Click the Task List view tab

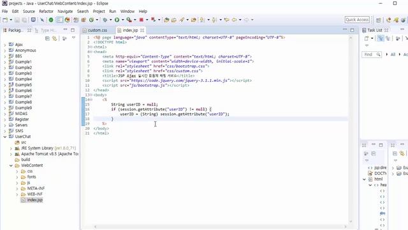click(x=375, y=30)
